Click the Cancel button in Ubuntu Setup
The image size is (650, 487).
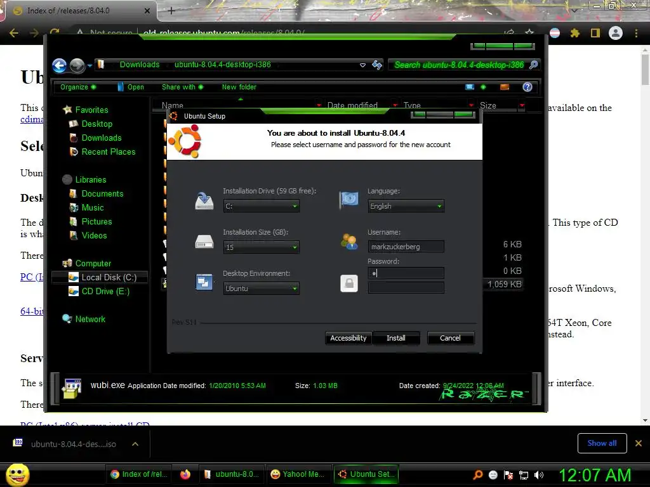(450, 338)
